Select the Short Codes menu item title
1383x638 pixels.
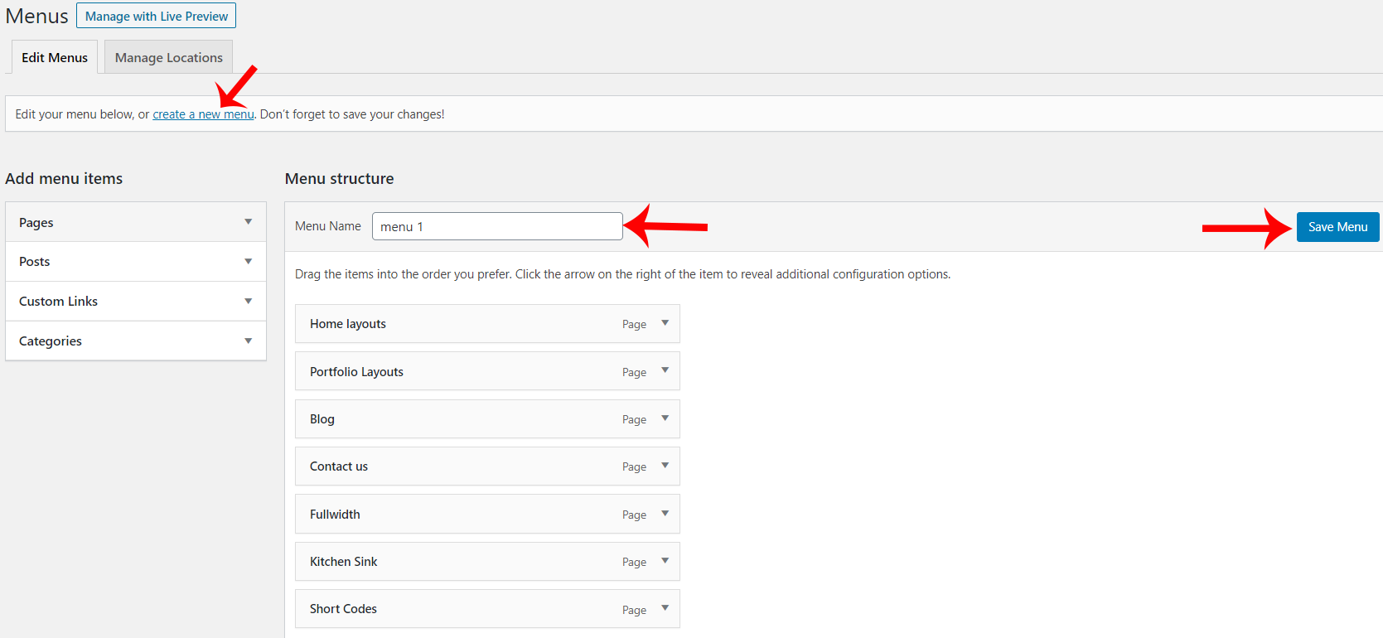(343, 609)
